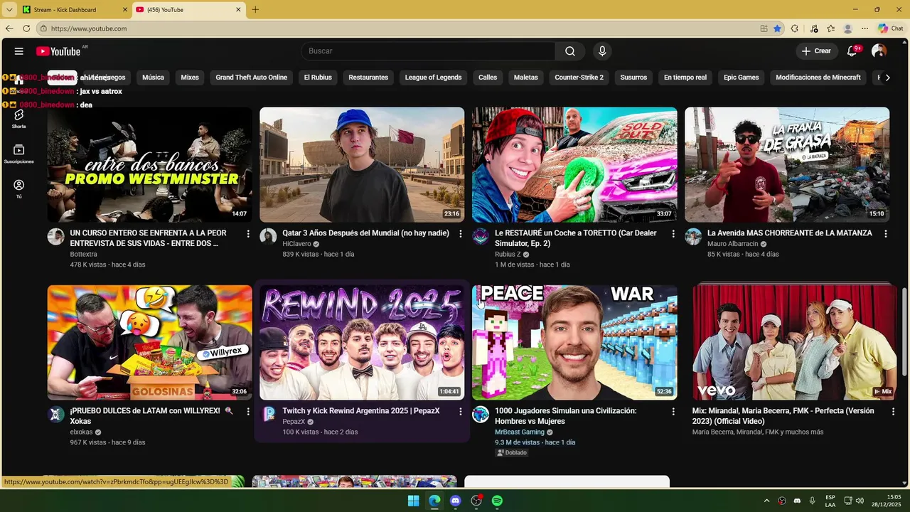910x512 pixels.
Task: Open options menu for Qatar video
Action: pos(461,233)
